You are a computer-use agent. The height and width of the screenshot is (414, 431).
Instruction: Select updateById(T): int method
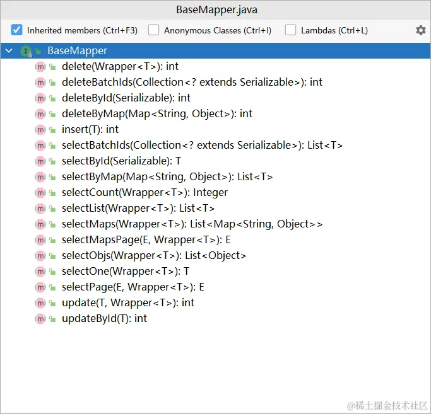point(105,319)
